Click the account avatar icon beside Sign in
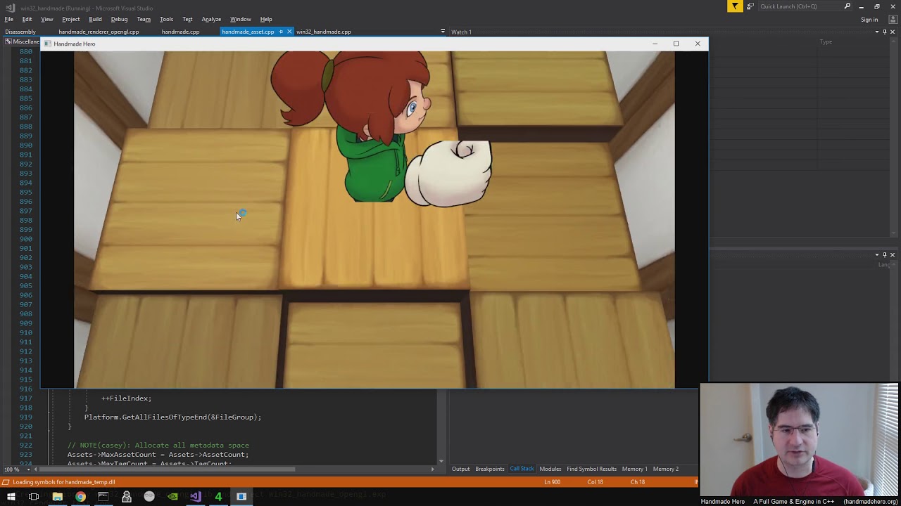Image resolution: width=901 pixels, height=506 pixels. pos(892,20)
